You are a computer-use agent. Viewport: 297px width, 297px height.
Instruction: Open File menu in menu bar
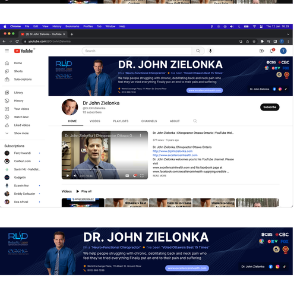pyautogui.click(x=27, y=26)
